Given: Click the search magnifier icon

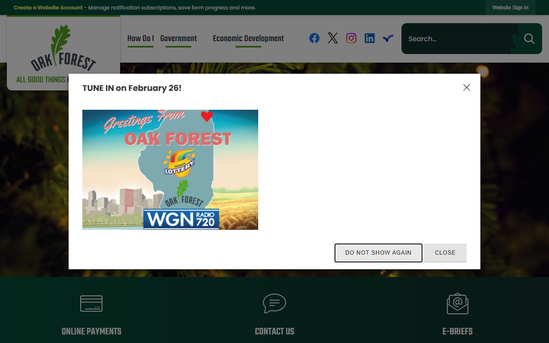Looking at the screenshot, I should [529, 39].
